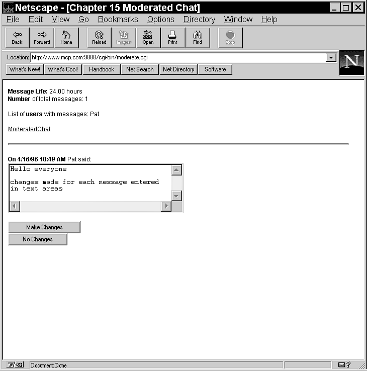Open the Options menu

pyautogui.click(x=160, y=20)
